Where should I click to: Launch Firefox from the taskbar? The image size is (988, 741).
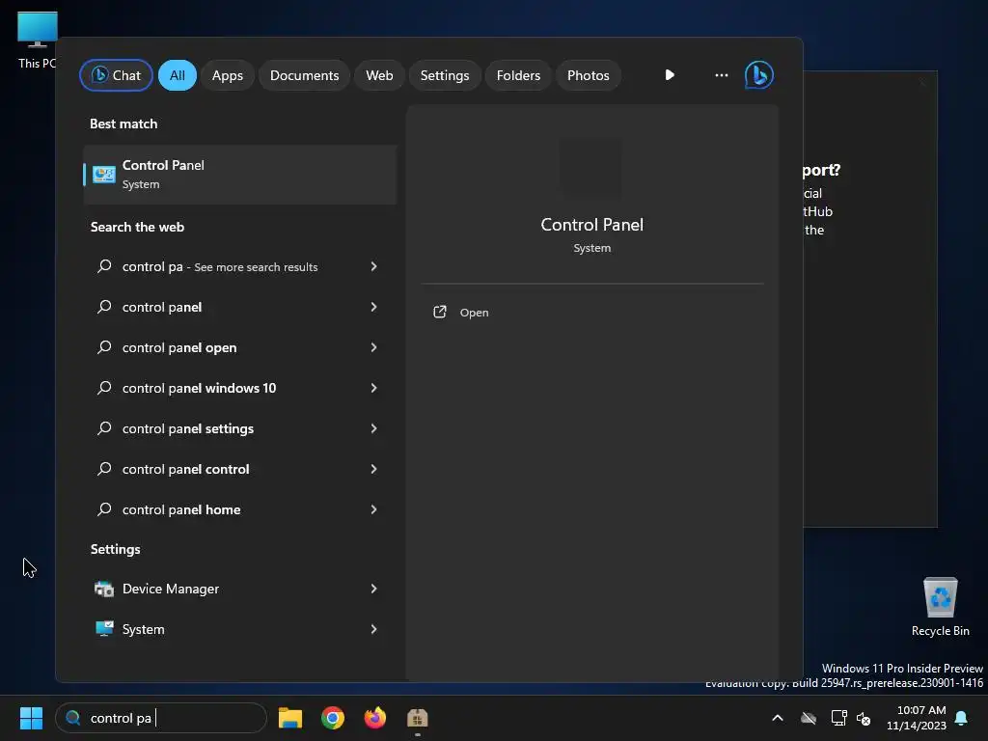[375, 718]
